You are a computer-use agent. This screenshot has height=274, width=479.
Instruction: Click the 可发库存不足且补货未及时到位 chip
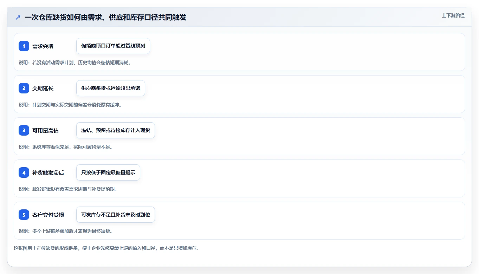(116, 215)
